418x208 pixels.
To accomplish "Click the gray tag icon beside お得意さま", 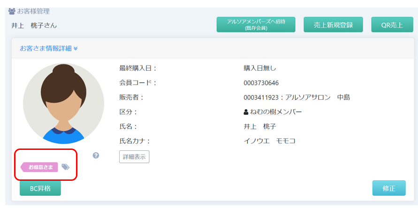I will pos(66,167).
